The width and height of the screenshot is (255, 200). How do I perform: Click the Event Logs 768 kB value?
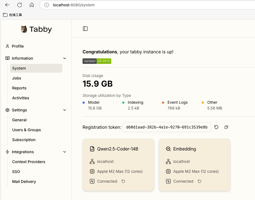pos(174,108)
